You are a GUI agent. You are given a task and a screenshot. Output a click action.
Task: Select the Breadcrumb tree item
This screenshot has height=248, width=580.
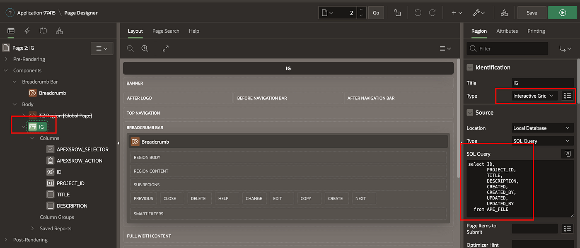(52, 93)
